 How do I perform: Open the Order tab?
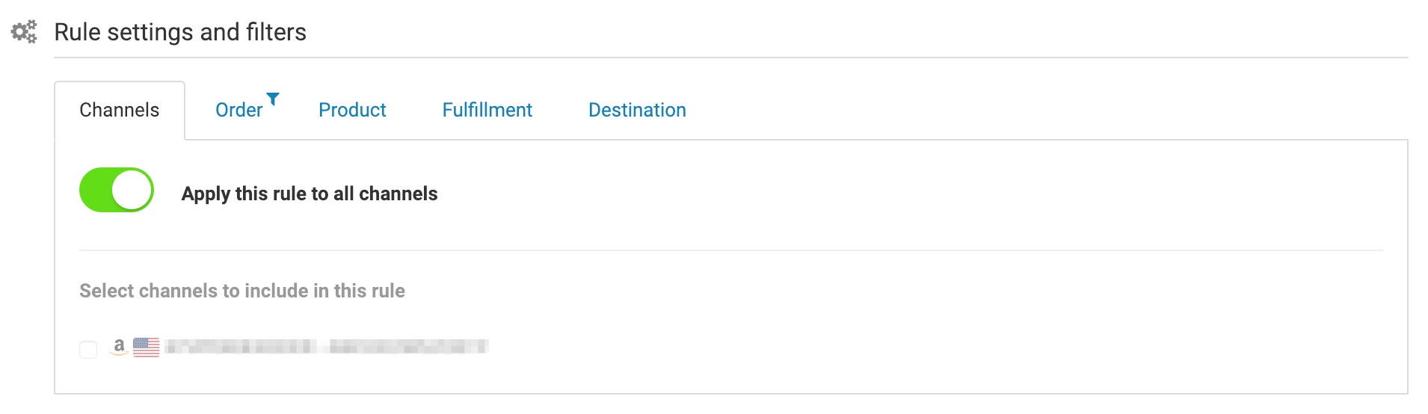tap(238, 110)
